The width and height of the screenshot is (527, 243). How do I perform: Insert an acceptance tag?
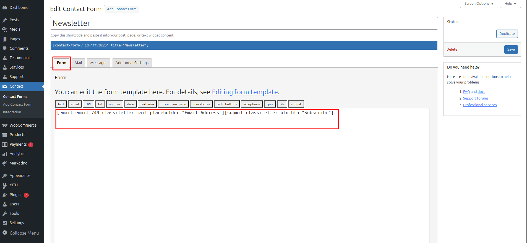click(252, 104)
